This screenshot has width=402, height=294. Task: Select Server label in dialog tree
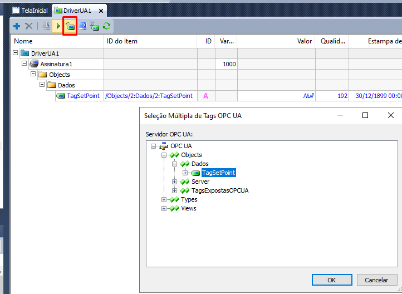point(200,182)
